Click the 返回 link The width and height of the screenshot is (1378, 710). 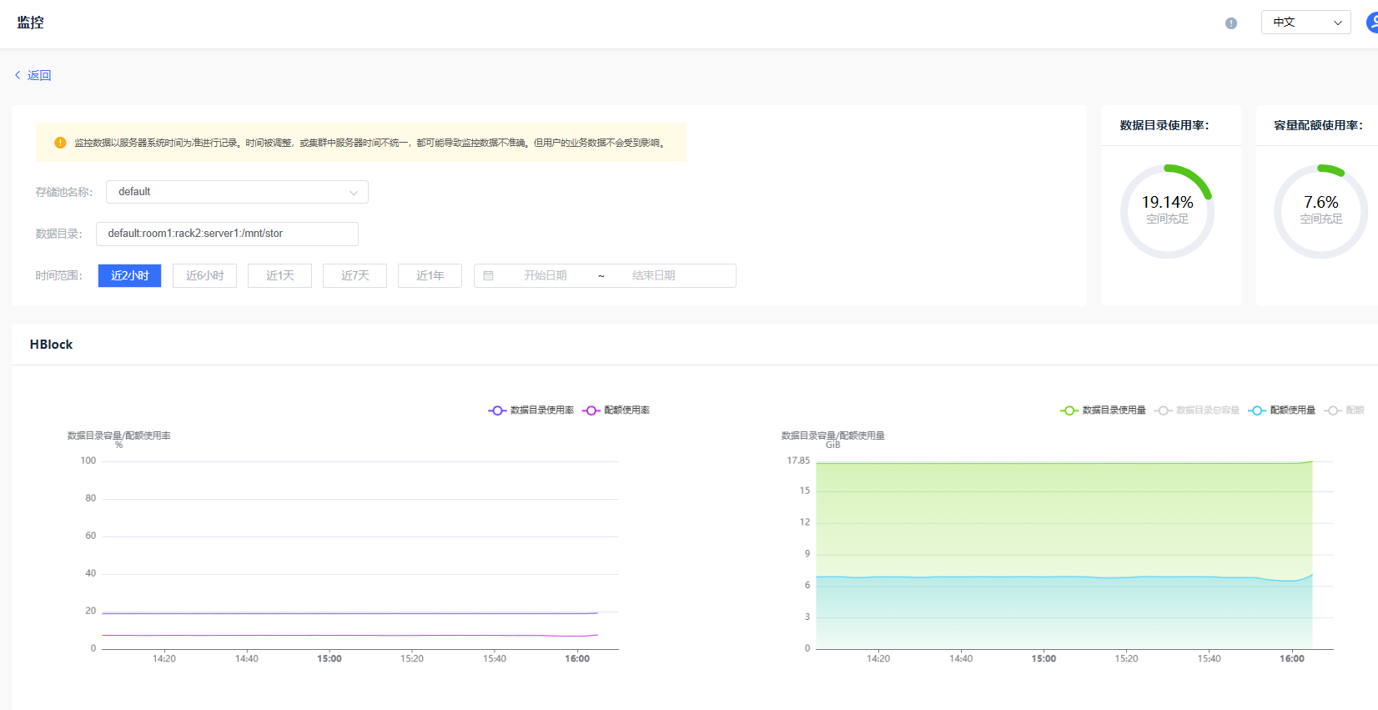[39, 75]
